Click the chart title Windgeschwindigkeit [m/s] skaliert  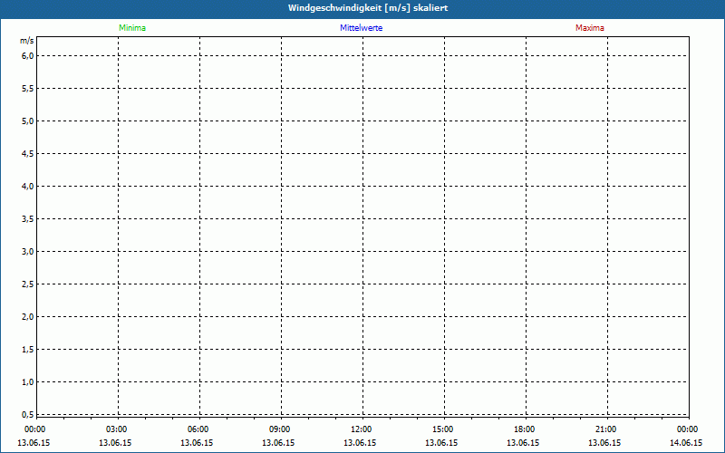coord(368,8)
